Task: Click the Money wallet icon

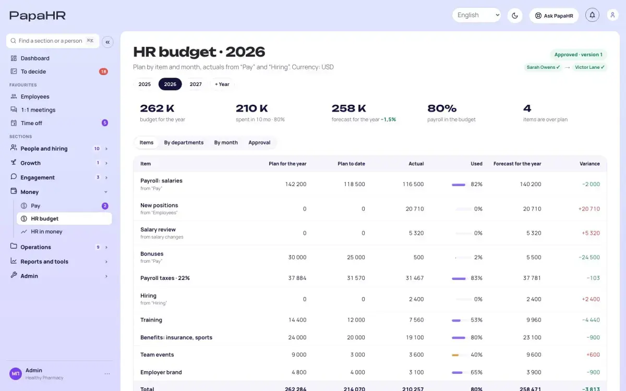Action: (14, 192)
